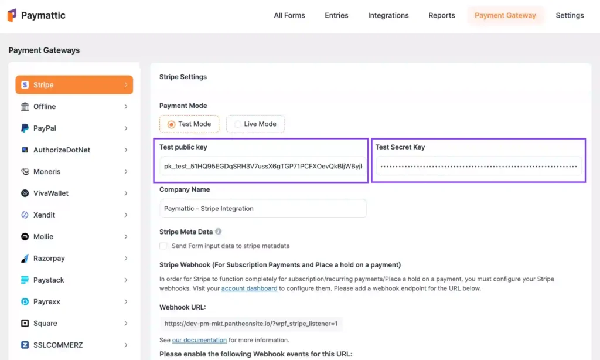The image size is (600, 360).
Task: Click the Stripe Meta Data info icon
Action: (x=218, y=232)
